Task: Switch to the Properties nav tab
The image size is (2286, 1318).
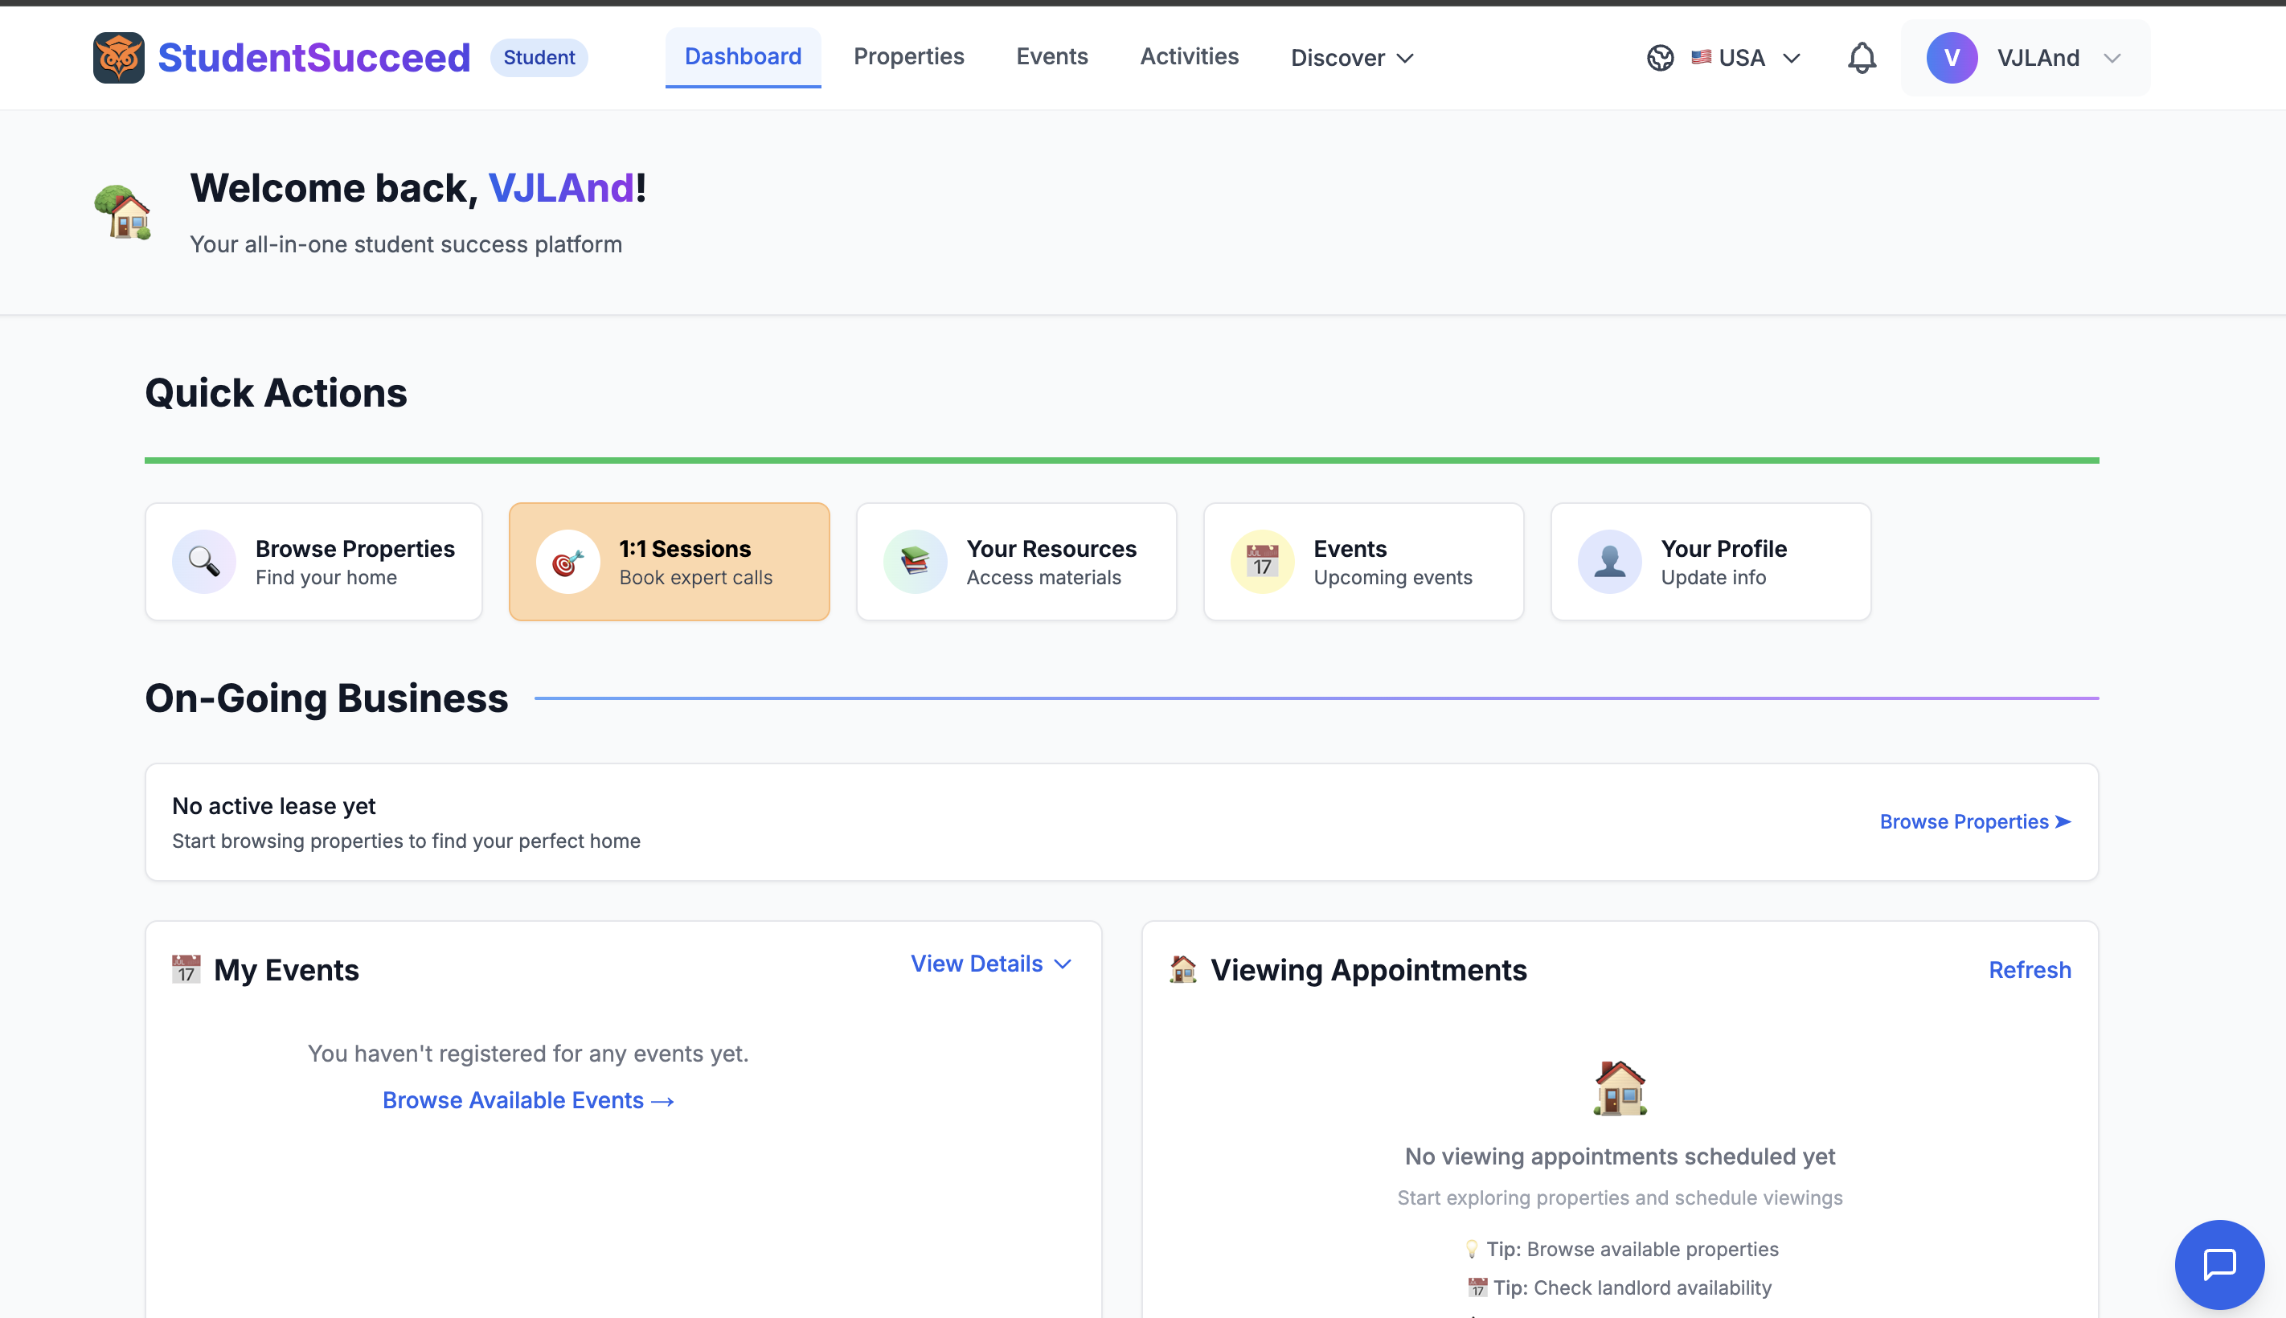Action: coord(908,56)
